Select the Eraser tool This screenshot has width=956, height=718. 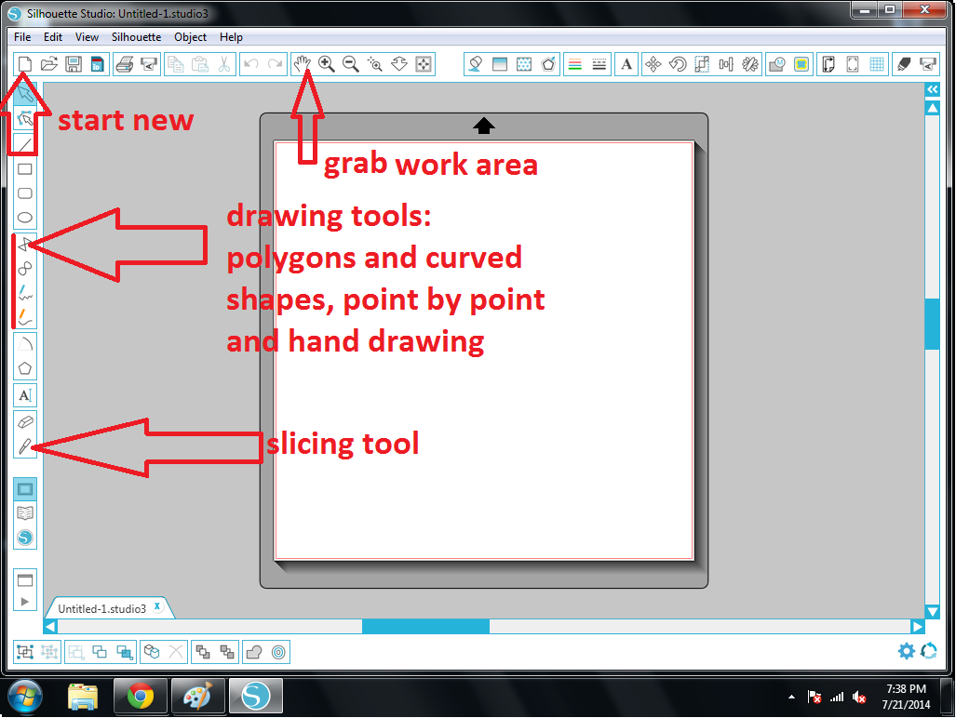(x=25, y=422)
